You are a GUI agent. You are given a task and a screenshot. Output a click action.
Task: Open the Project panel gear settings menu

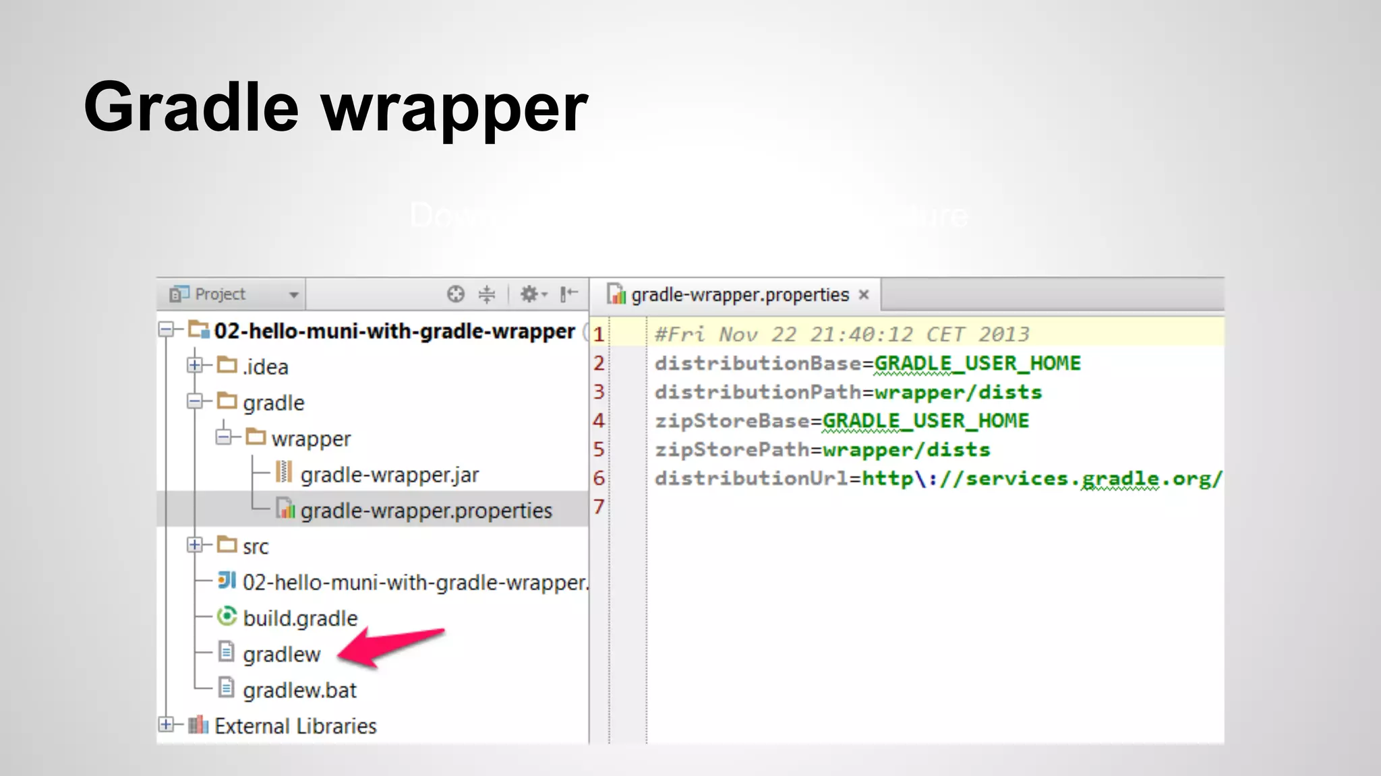click(x=533, y=294)
